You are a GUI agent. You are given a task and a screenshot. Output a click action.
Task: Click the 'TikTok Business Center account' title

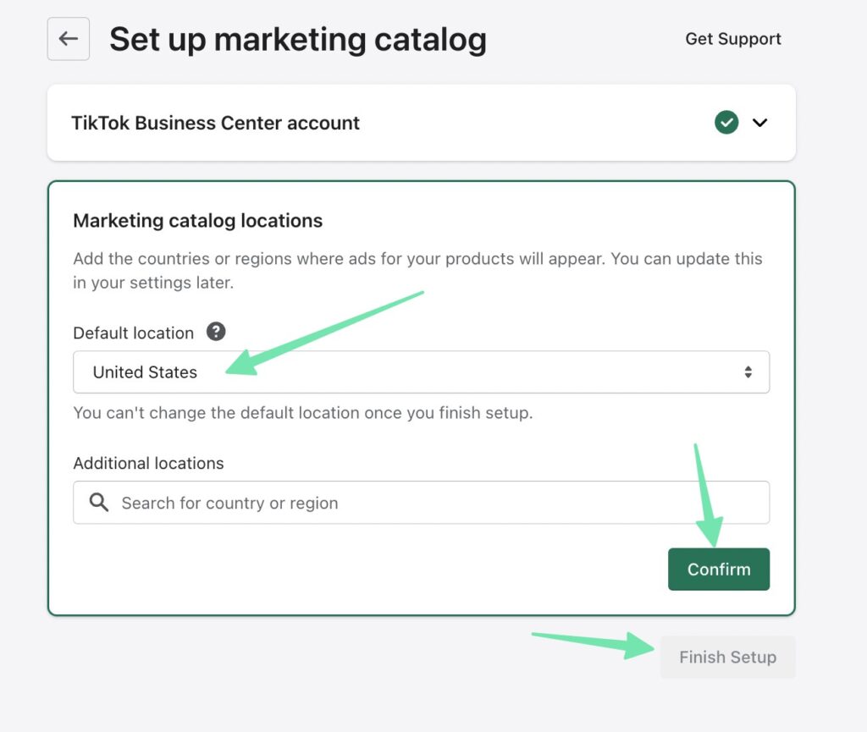pos(215,123)
